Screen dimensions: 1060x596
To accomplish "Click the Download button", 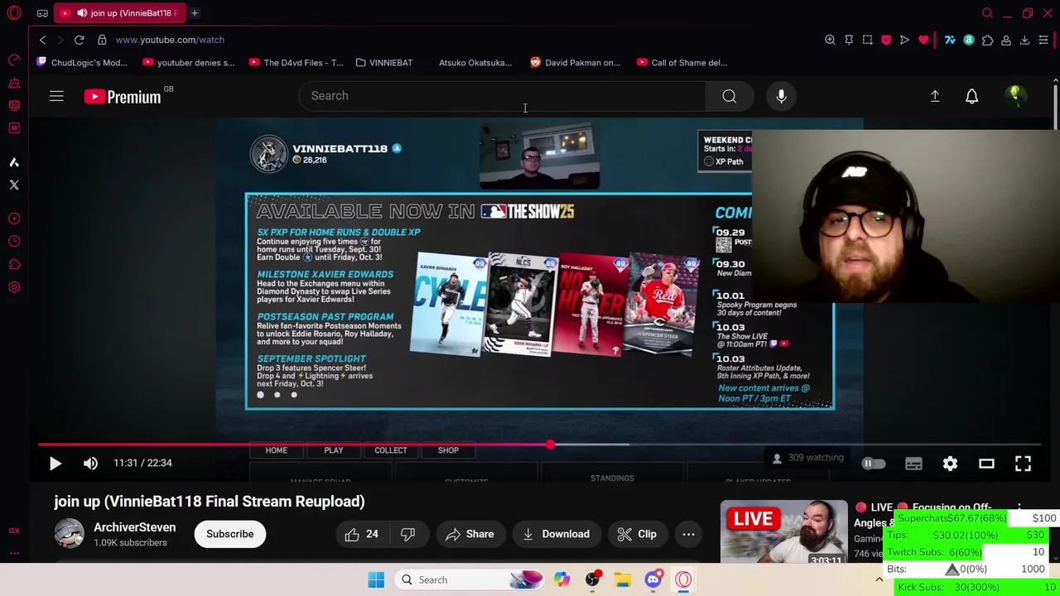I will (x=556, y=534).
